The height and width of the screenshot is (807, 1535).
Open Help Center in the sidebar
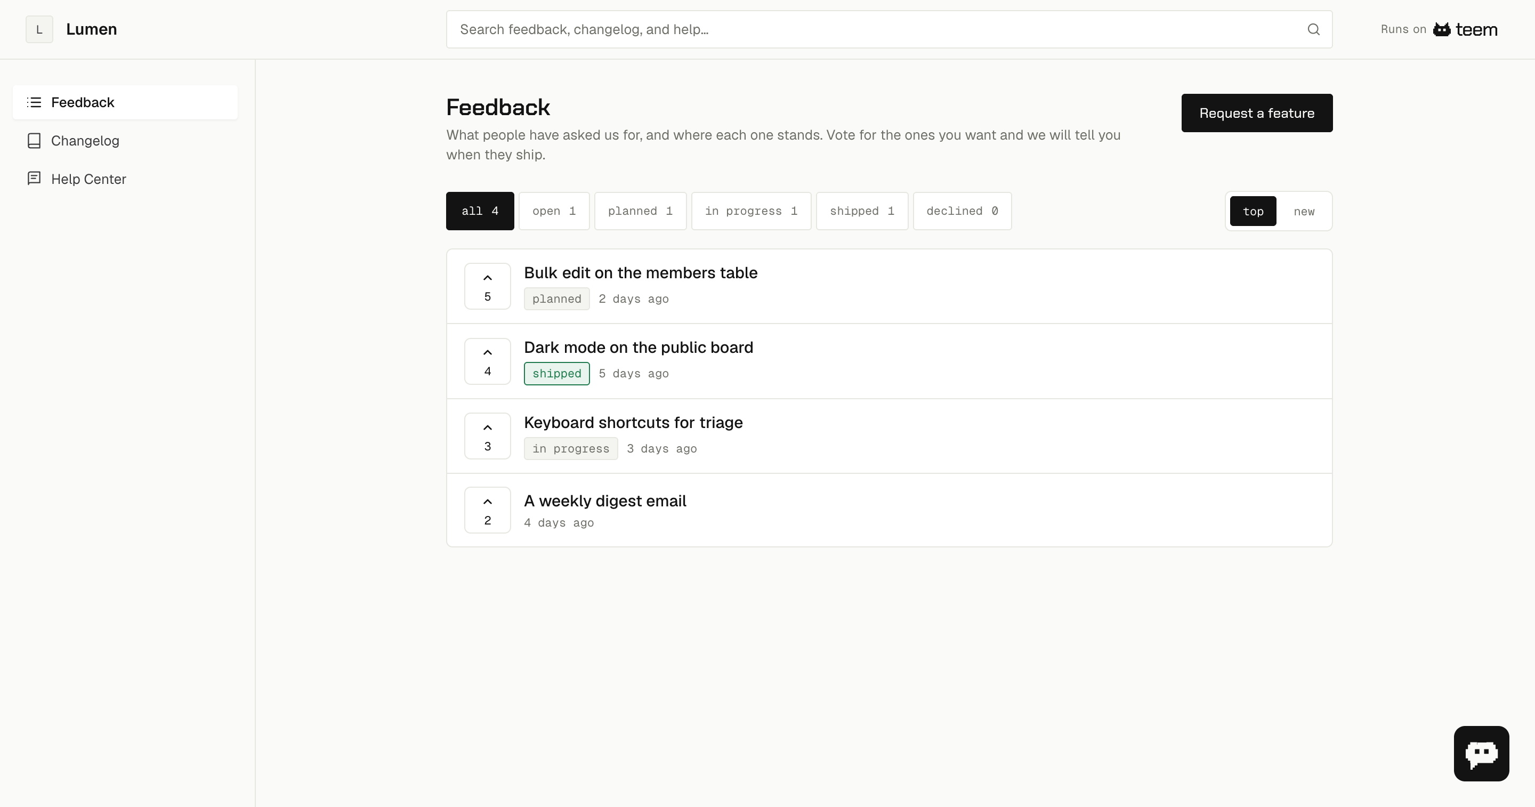125,179
